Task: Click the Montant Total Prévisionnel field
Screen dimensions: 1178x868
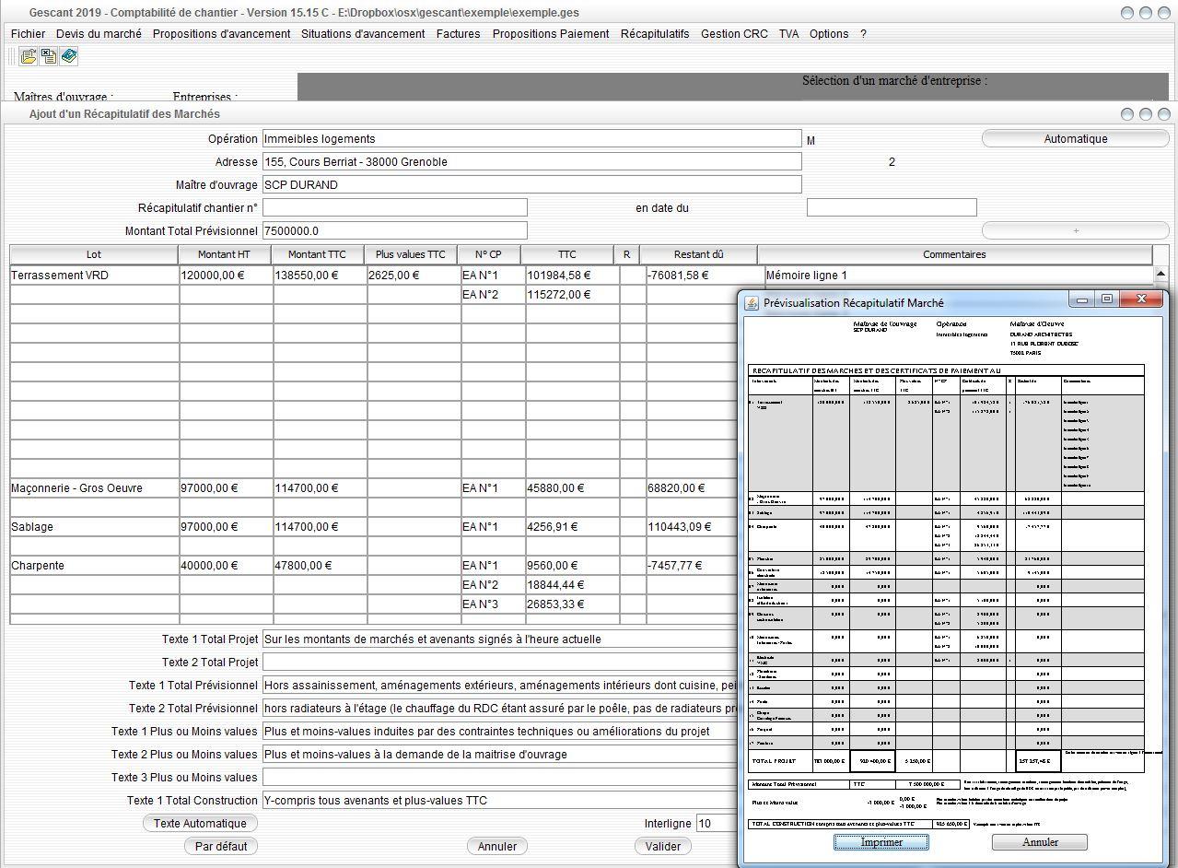Action: [394, 230]
